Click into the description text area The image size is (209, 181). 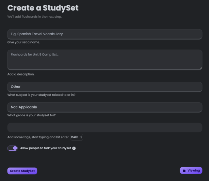(105, 60)
